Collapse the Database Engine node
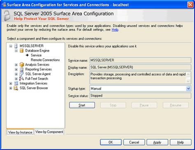Viewport: 195px width, 150px height. pos(16,51)
